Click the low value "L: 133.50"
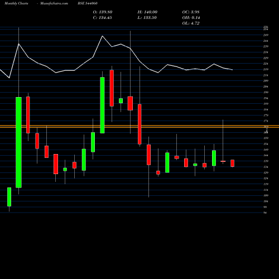 pos(147,18)
